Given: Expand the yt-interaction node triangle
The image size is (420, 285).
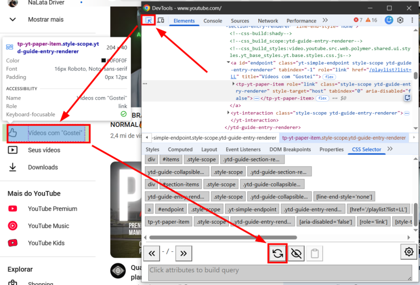Looking at the screenshot, I should (x=228, y=113).
